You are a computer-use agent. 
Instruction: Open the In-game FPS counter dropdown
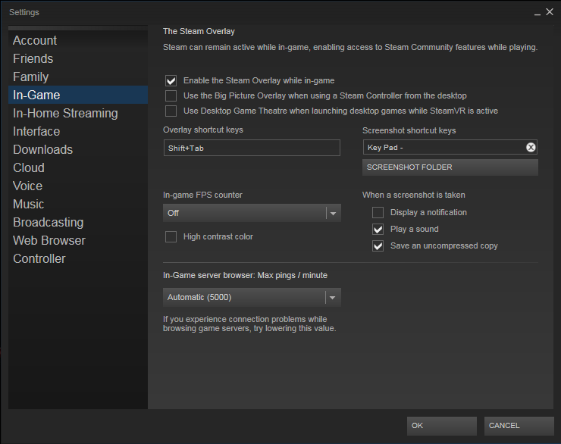pyautogui.click(x=252, y=213)
